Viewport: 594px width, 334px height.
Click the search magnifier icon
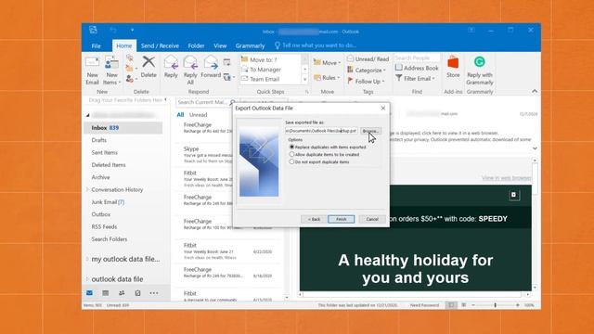click(232, 102)
